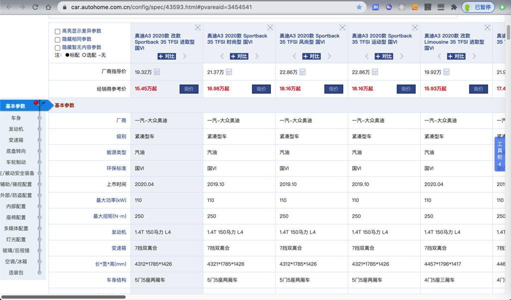Open the 环保标准 parameter link
511x300 pixels.
pyautogui.click(x=116, y=168)
